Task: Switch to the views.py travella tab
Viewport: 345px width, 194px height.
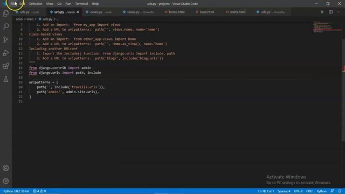Action: click(139, 12)
